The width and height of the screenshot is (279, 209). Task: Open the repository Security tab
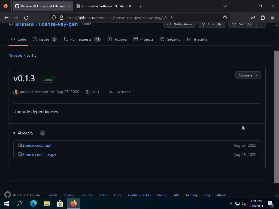point(170,39)
